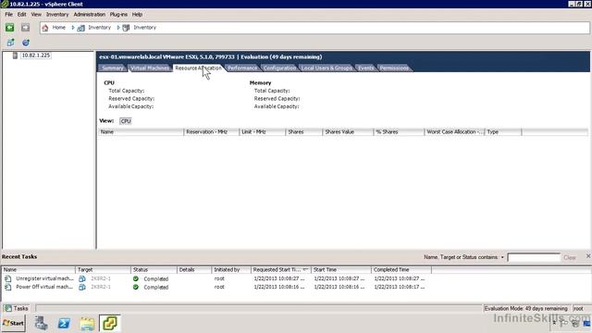Switch to Local Users & Groups tab
This screenshot has height=333, width=592.
pyautogui.click(x=327, y=68)
